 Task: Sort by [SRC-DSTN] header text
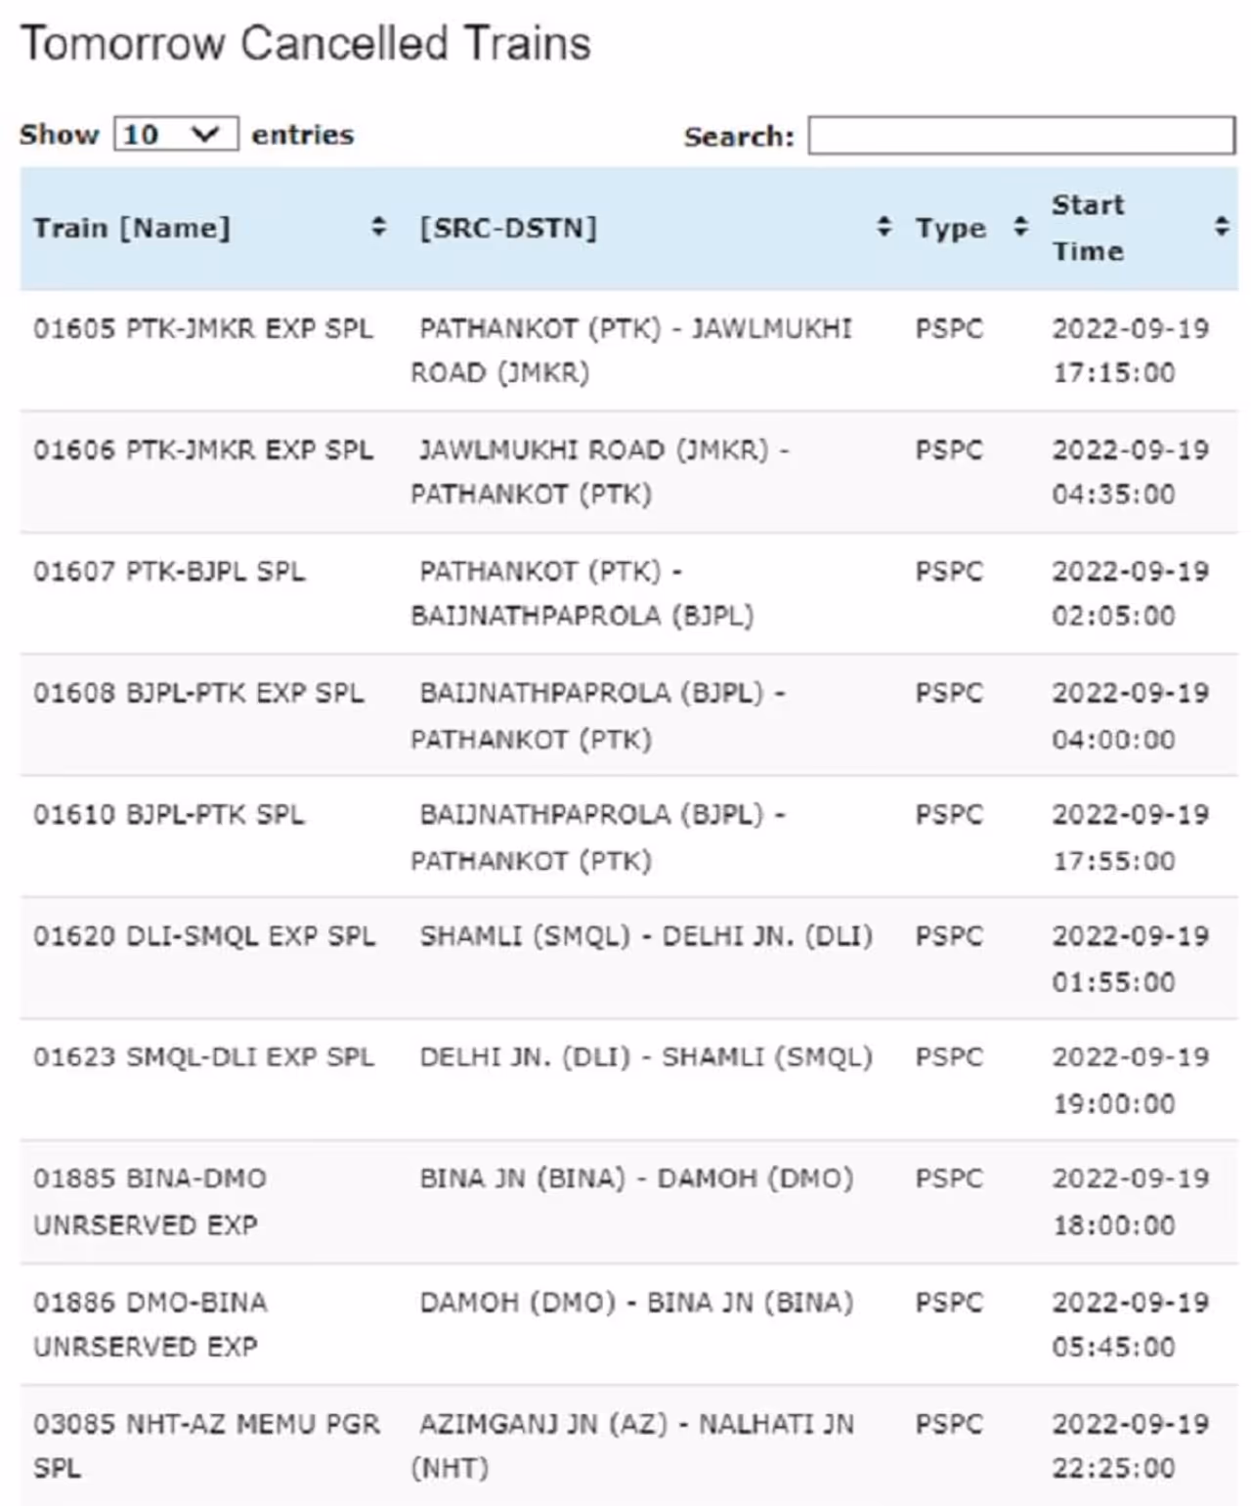(508, 228)
